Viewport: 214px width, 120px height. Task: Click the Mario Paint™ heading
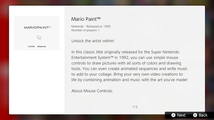[86, 19]
